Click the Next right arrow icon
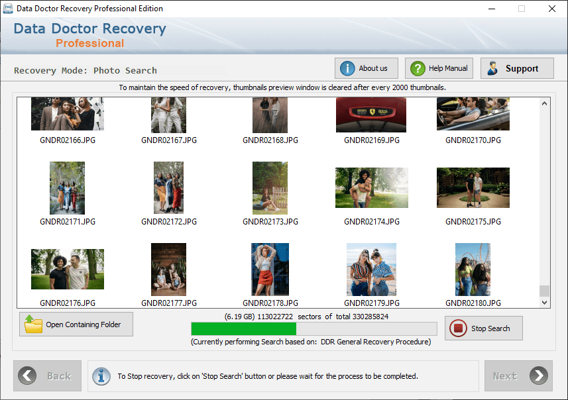Screen dimensions: 568x400 pyautogui.click(x=539, y=375)
